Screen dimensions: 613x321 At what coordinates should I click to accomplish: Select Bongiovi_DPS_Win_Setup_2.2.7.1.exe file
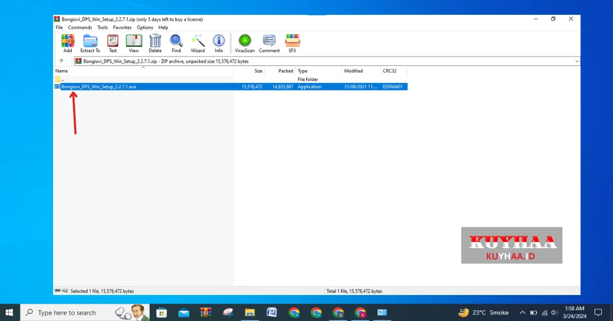99,87
